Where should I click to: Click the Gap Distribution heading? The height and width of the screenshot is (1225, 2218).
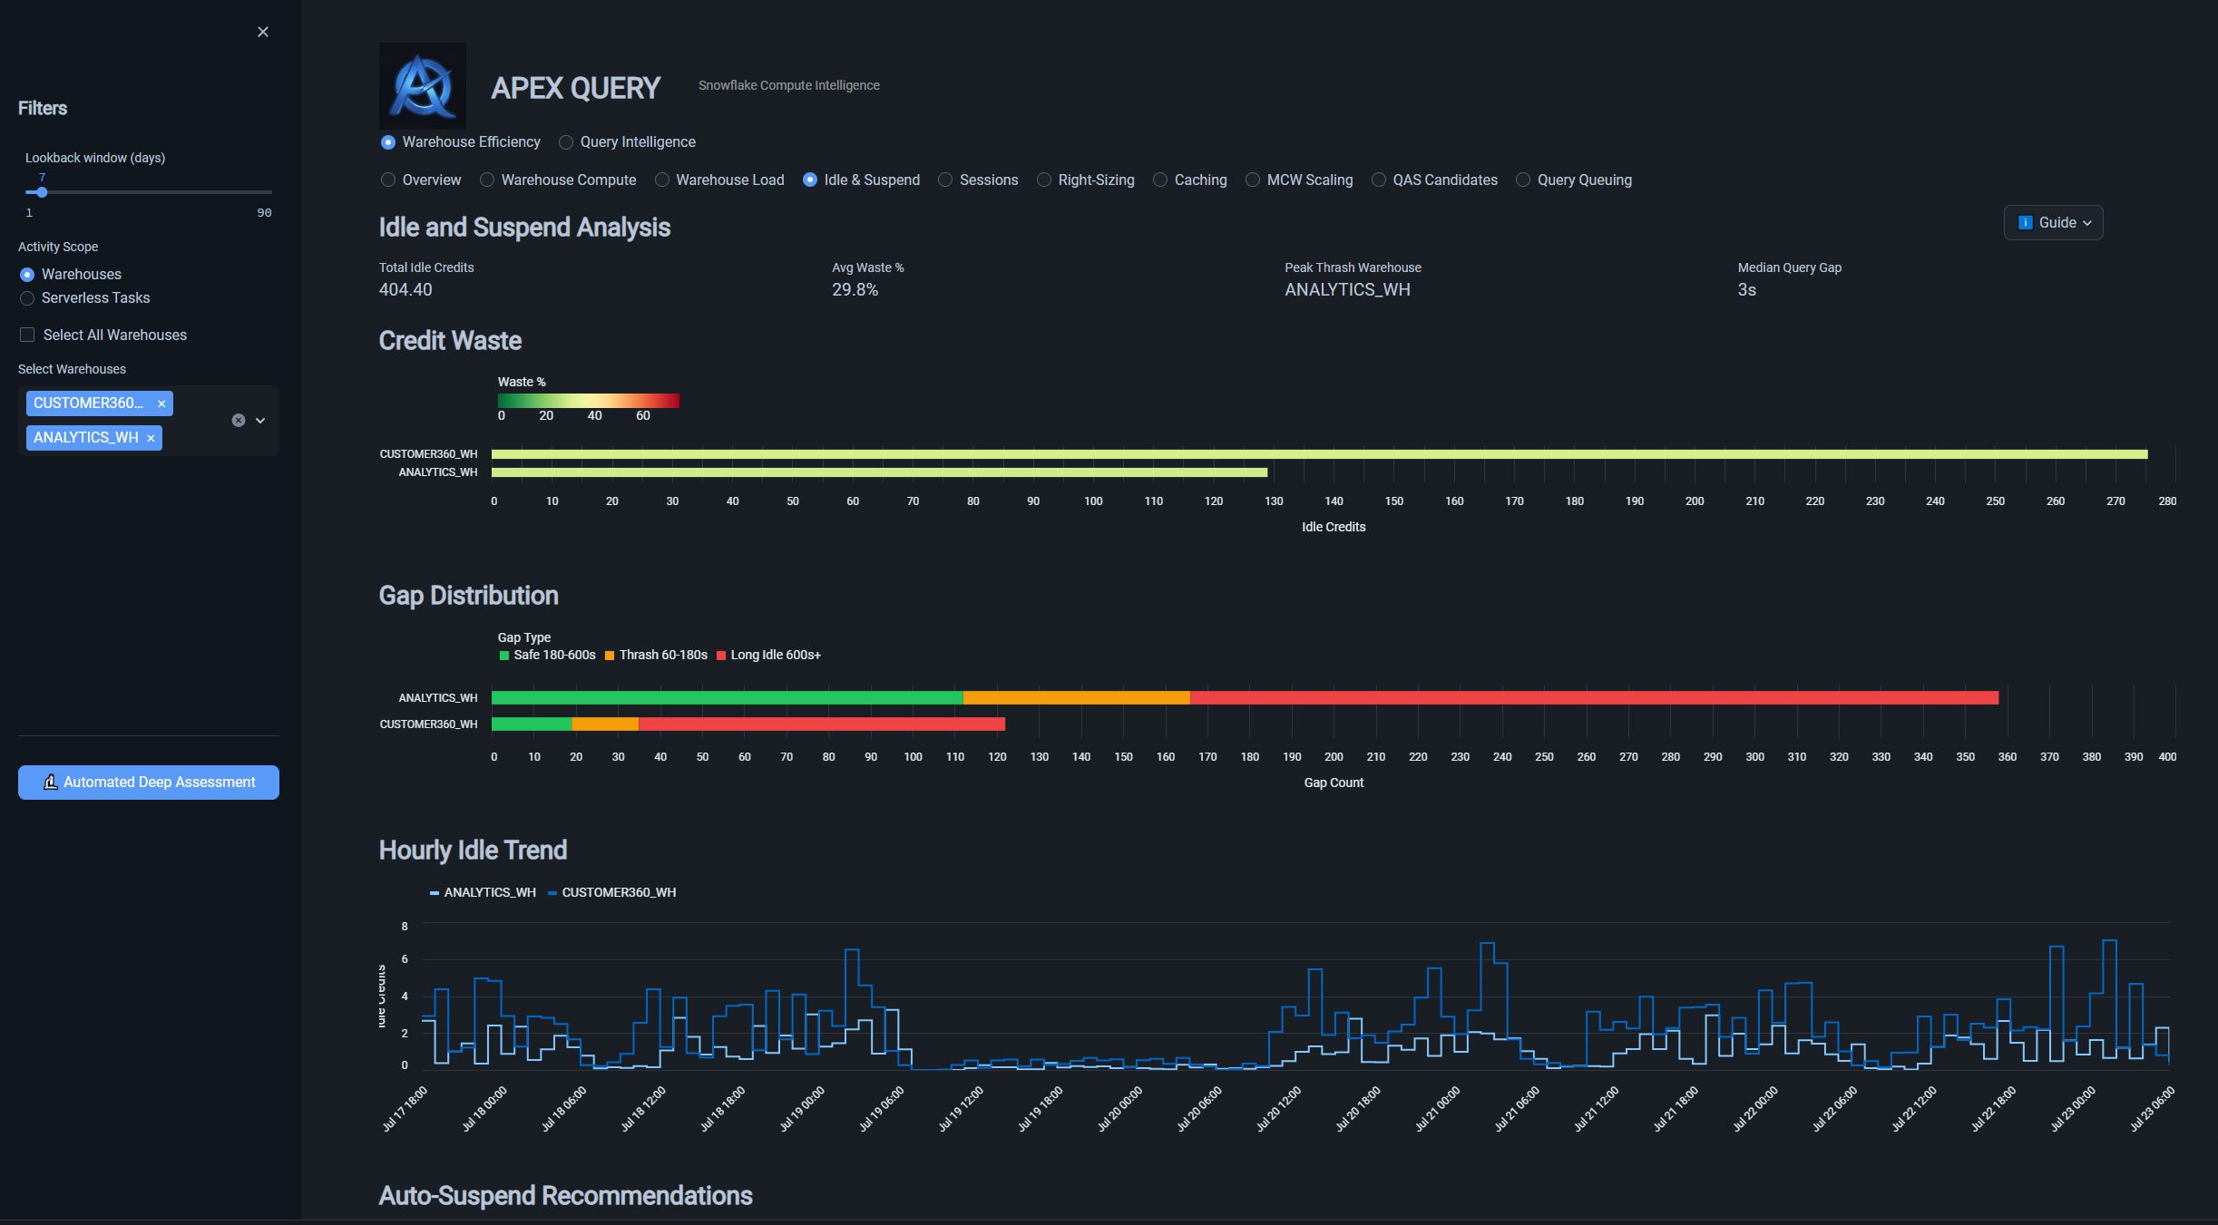tap(468, 596)
